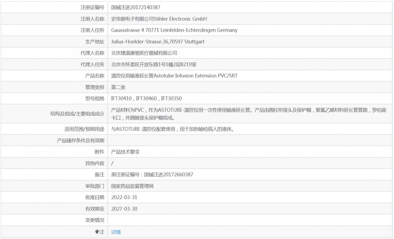
Task: Select the 注册人名称 label
Action: click(x=92, y=19)
